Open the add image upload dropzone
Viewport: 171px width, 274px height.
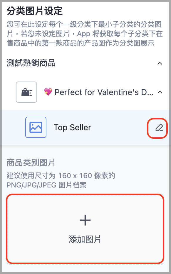[x=85, y=229]
